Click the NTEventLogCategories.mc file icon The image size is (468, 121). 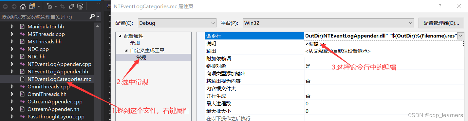click(x=22, y=79)
